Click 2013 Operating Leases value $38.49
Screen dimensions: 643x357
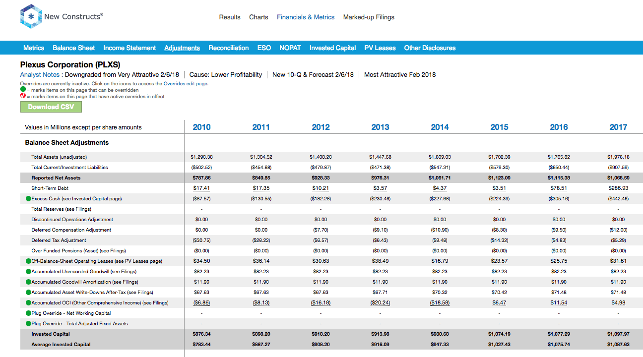point(380,261)
